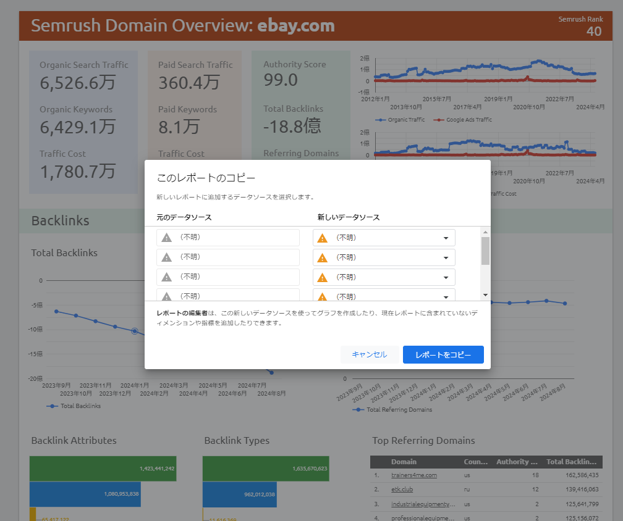Open the first new data source dropdown
Image resolution: width=623 pixels, height=521 pixels.
coord(384,238)
